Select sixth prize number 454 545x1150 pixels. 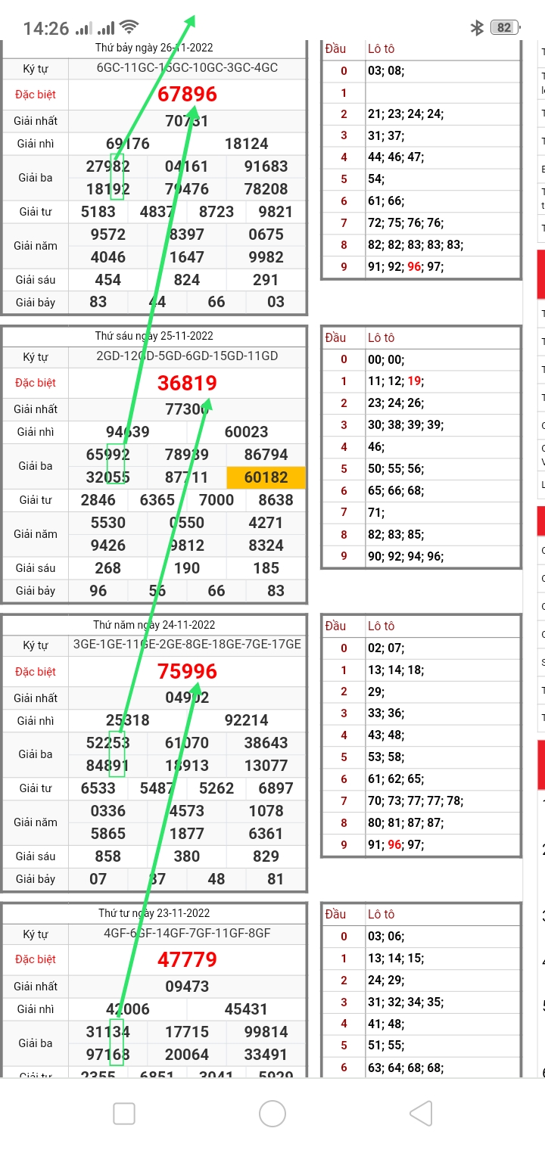coord(108,280)
